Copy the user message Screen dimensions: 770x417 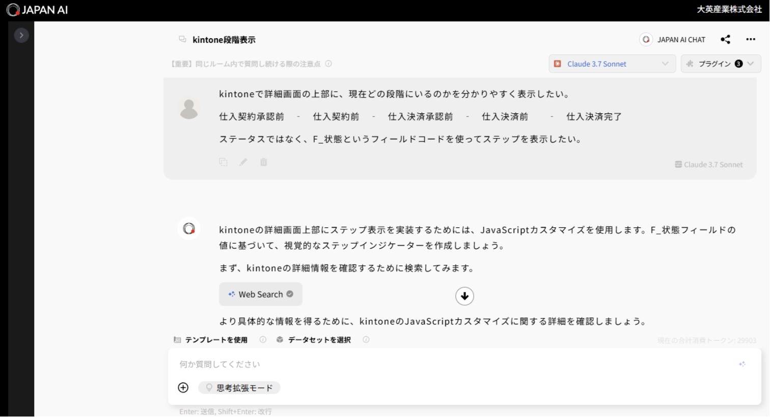point(223,162)
